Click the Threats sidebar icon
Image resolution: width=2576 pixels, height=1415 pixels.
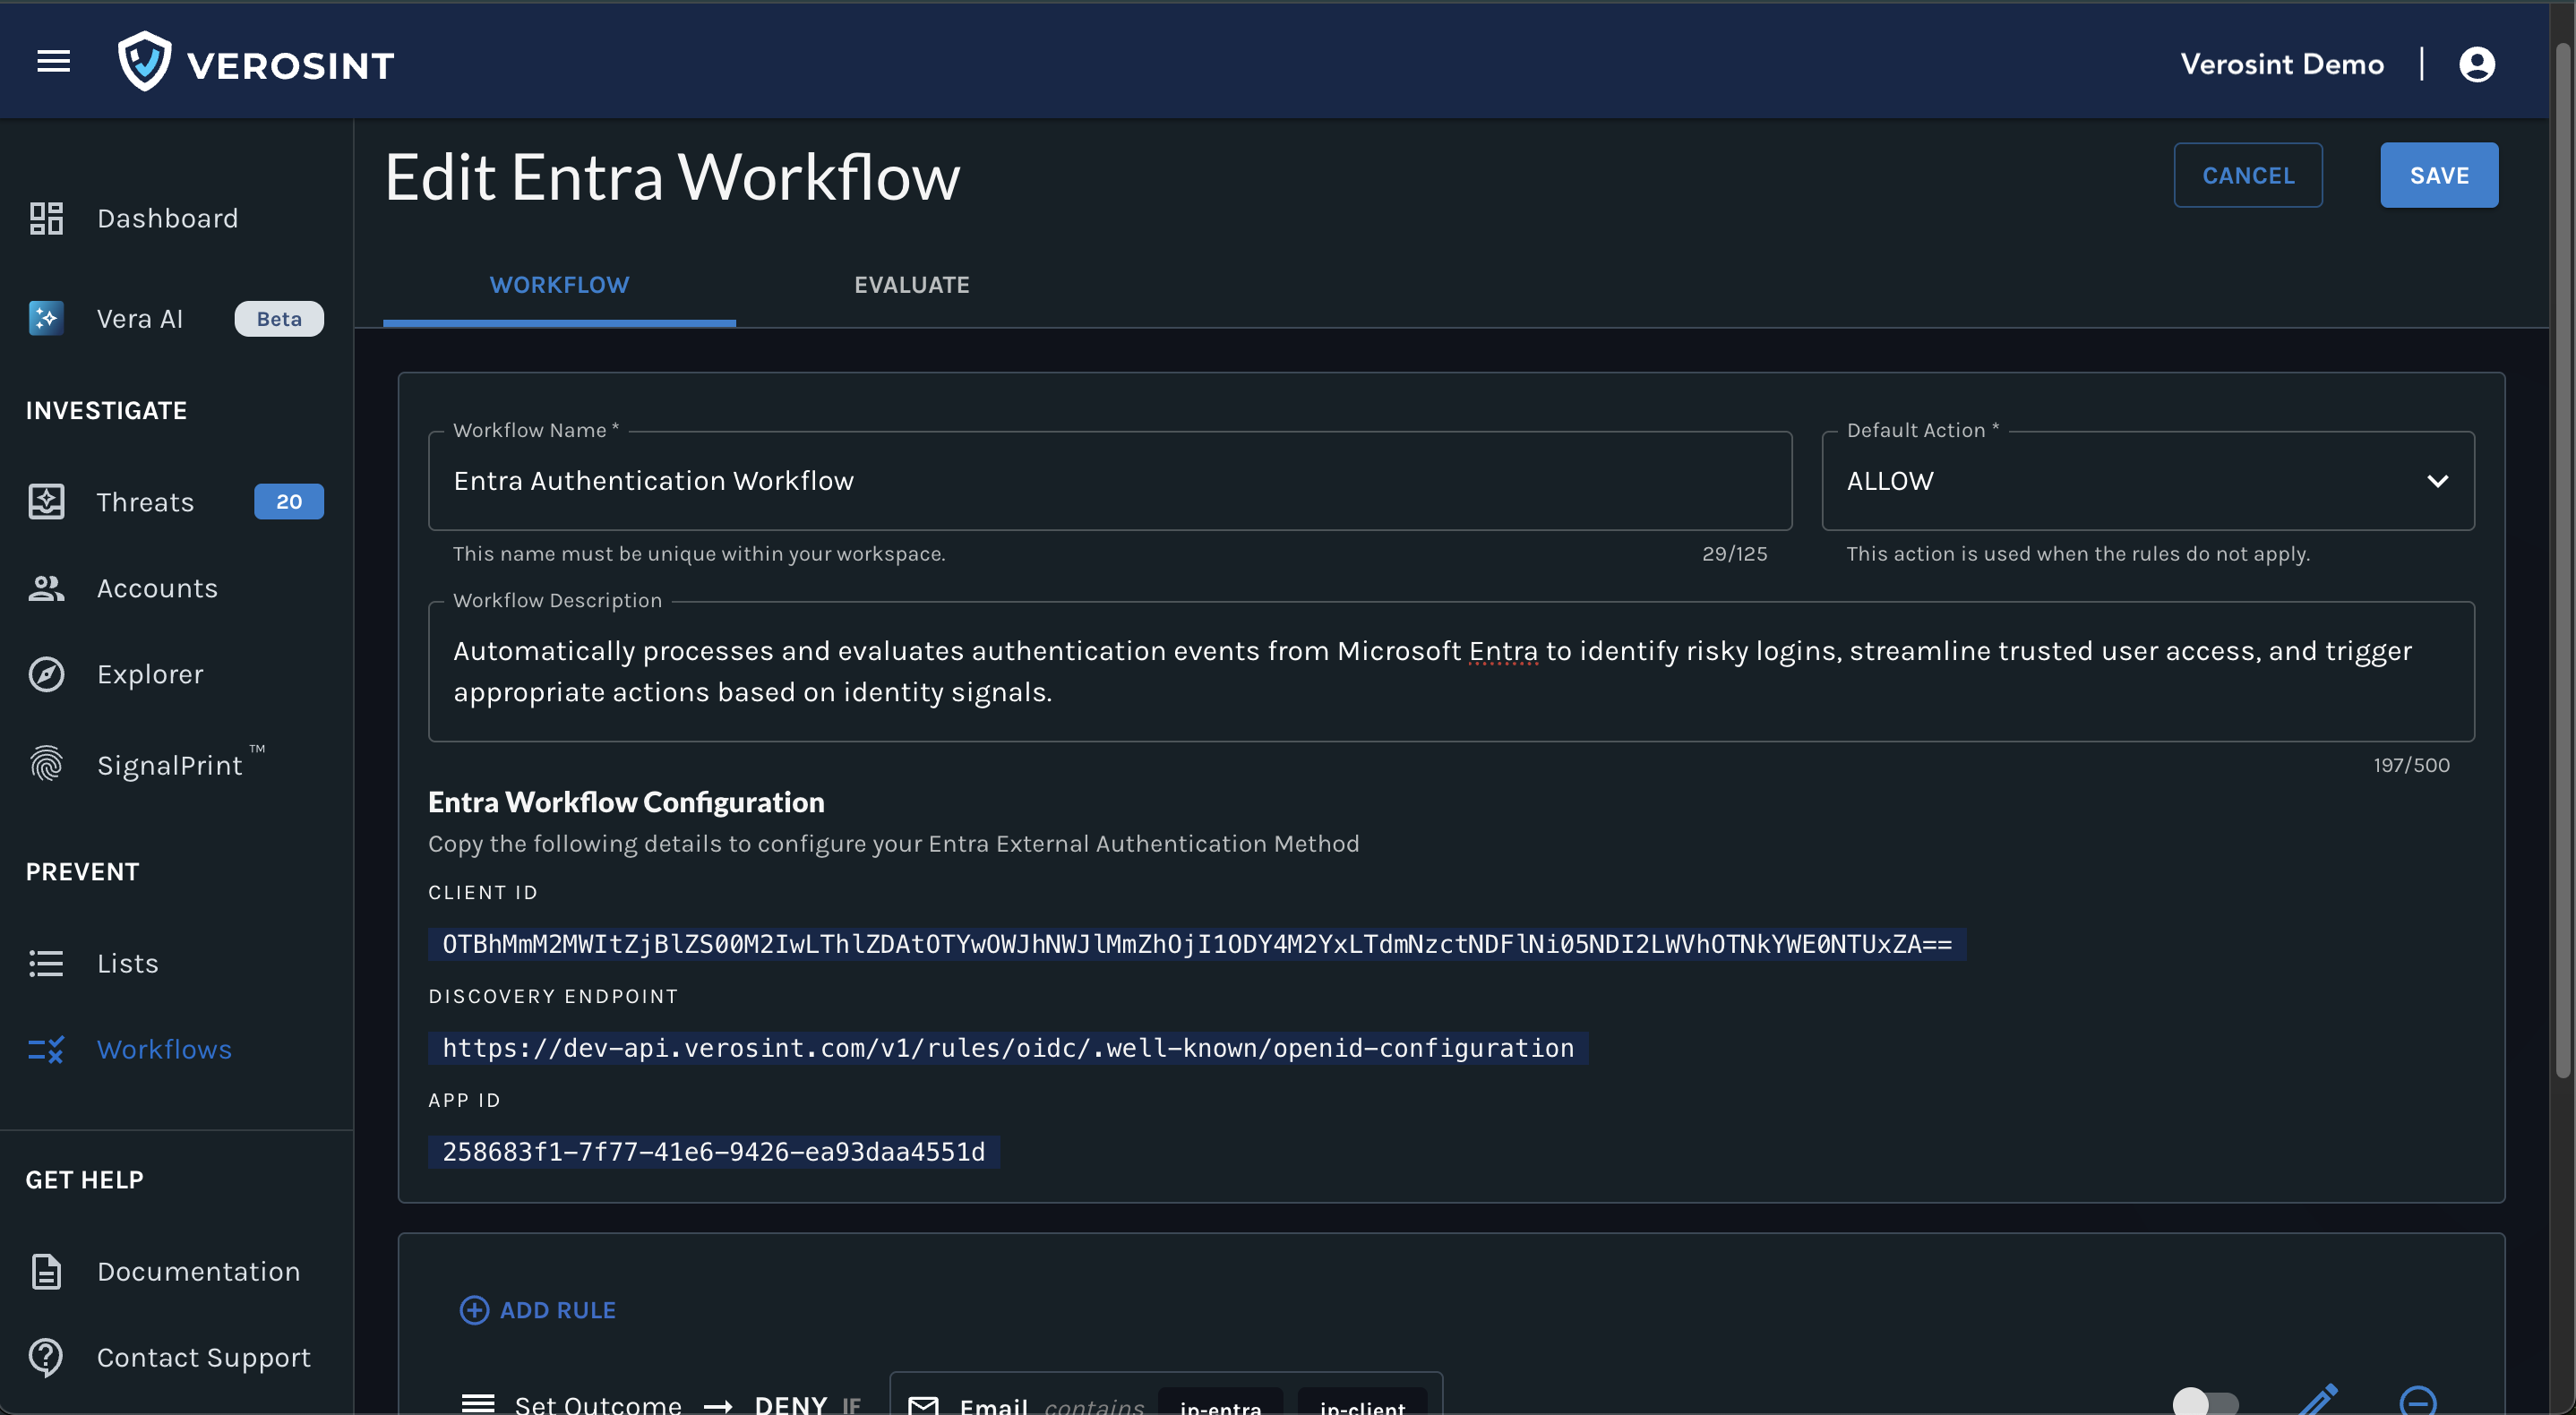click(46, 501)
